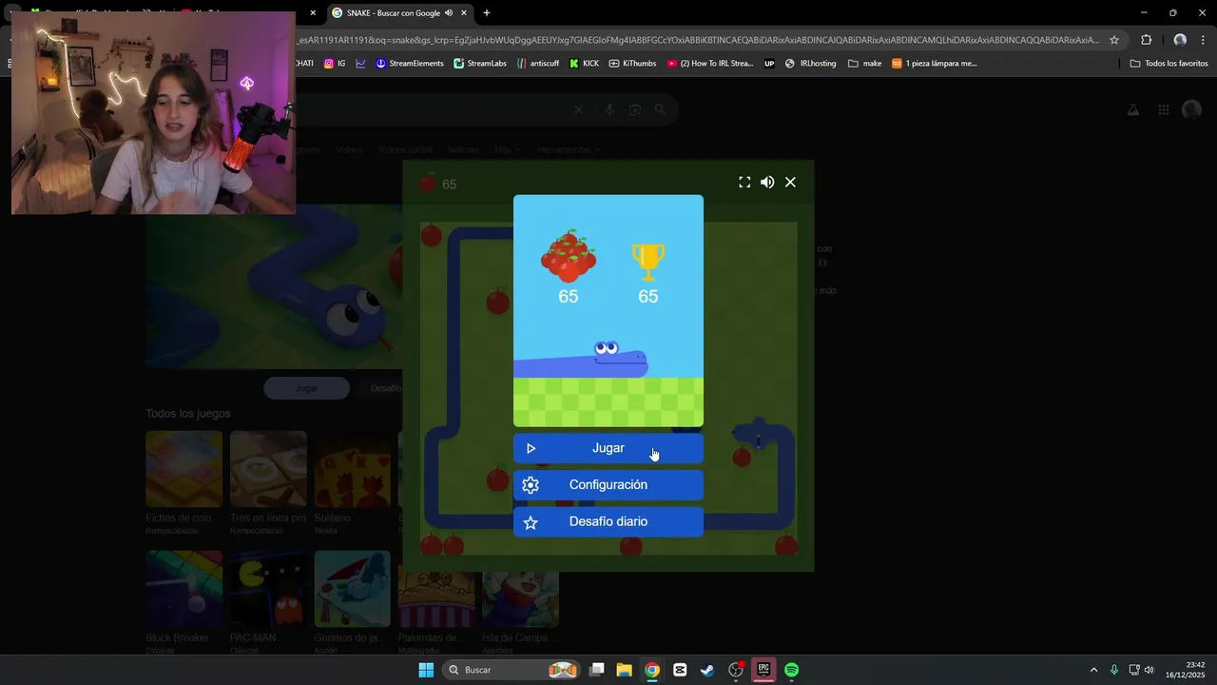Open the volume tray icon
The height and width of the screenshot is (685, 1217).
[x=1149, y=670]
